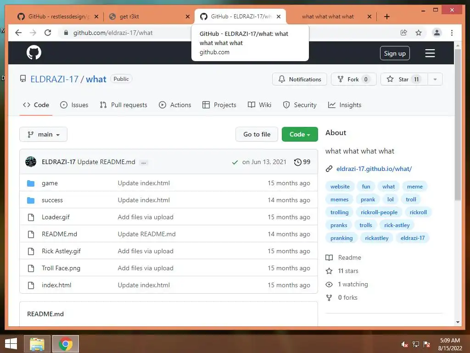Open the 'what' repository name link

tap(96, 79)
